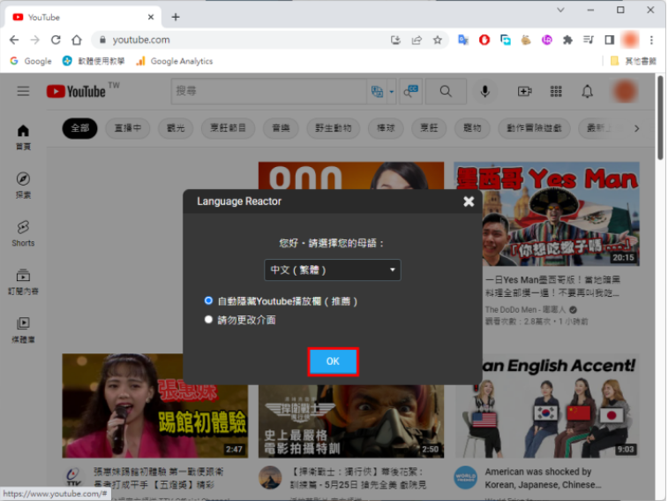Start voice search with microphone
The height and width of the screenshot is (501, 668).
coord(484,91)
